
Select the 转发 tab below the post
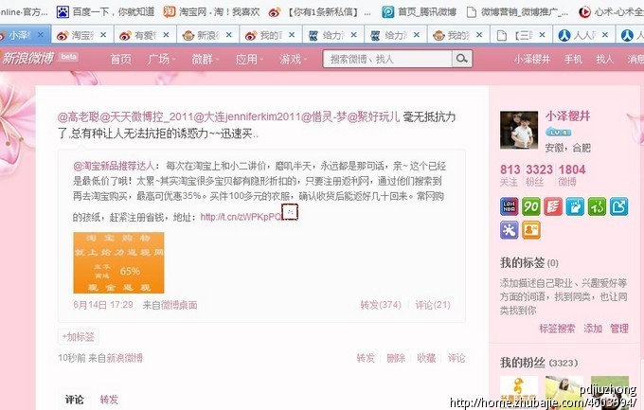[109, 400]
